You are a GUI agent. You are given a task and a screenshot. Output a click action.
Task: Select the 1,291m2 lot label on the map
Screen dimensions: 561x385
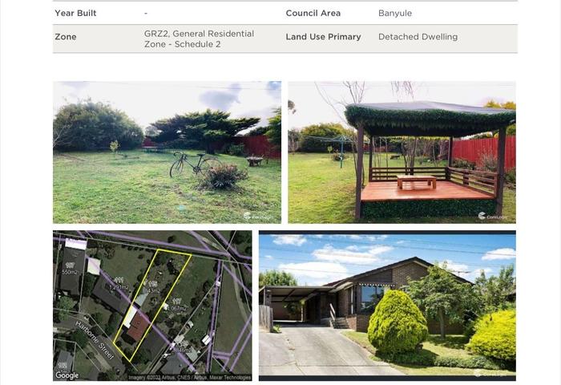(x=119, y=287)
